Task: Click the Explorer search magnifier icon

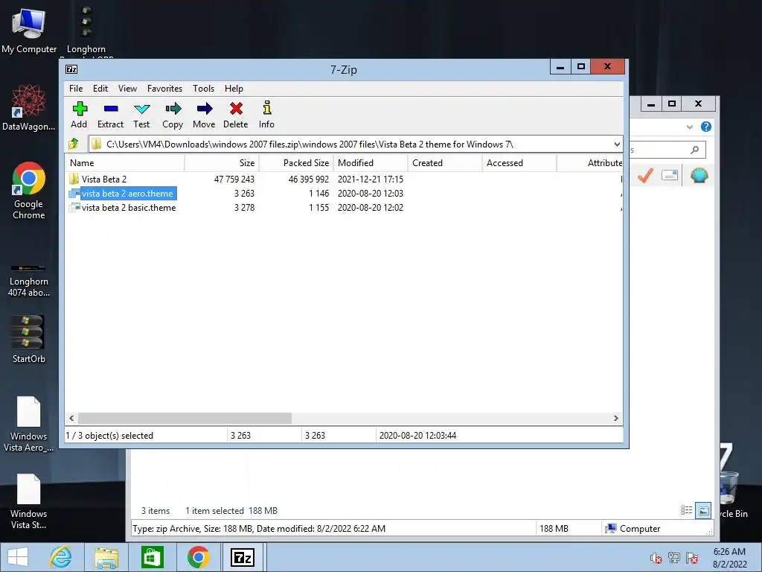Action: pos(695,150)
